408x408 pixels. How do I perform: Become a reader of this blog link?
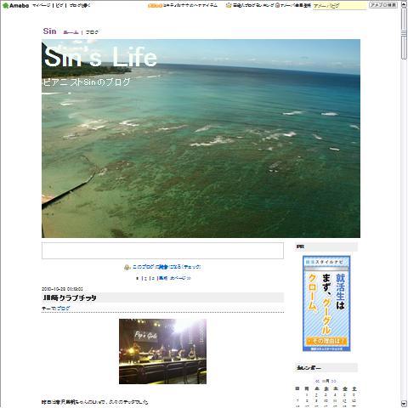tap(167, 267)
